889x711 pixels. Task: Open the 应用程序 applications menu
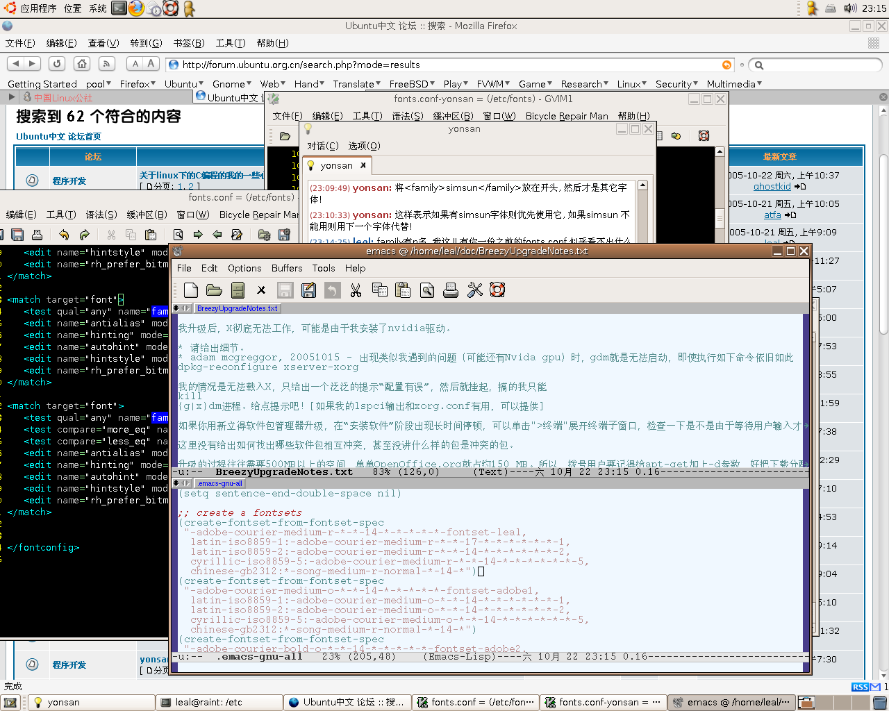pos(38,8)
